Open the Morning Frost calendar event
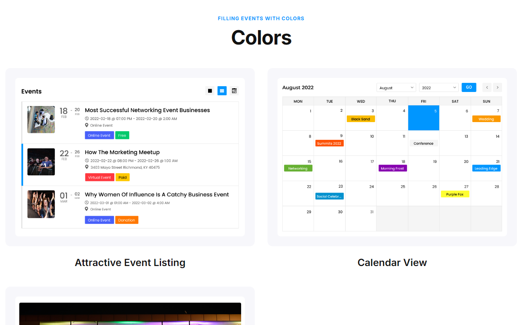This screenshot has width=526, height=325. pyautogui.click(x=393, y=168)
